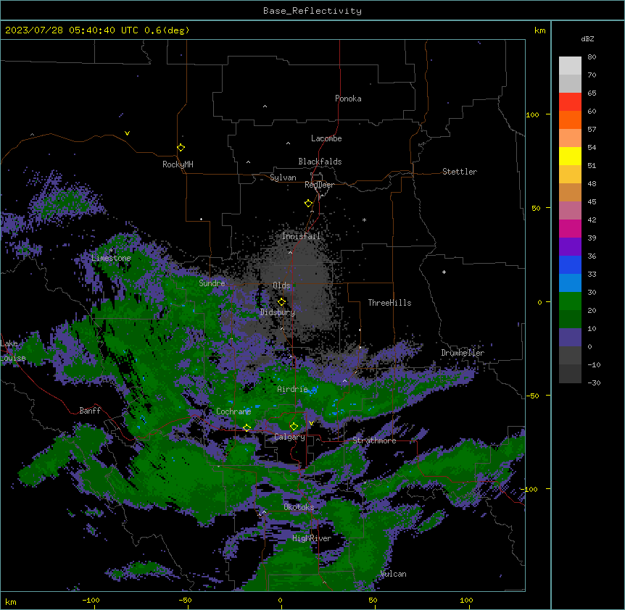Click the Airdrie city label
The image size is (625, 610).
pyautogui.click(x=293, y=389)
